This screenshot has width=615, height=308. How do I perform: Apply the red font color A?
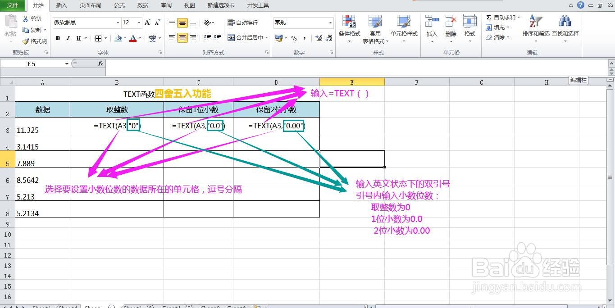pyautogui.click(x=133, y=38)
